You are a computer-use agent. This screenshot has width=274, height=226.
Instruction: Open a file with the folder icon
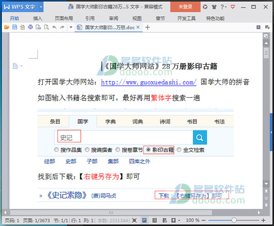coord(7,27)
